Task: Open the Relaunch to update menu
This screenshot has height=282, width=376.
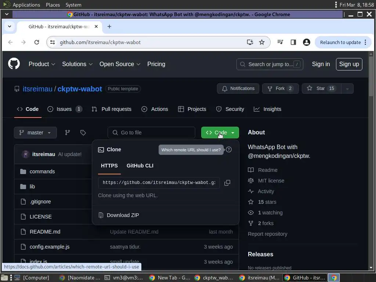Action: pos(343,42)
